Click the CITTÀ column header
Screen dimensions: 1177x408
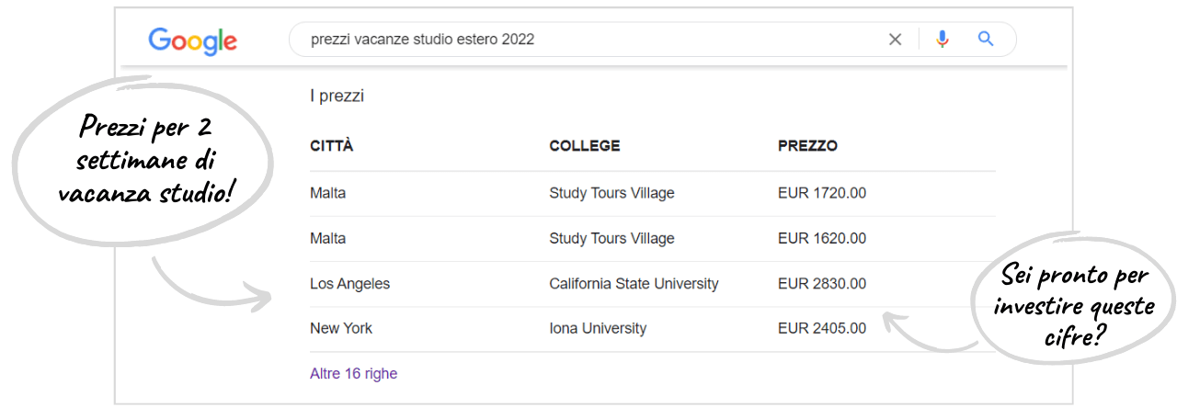[x=331, y=146]
